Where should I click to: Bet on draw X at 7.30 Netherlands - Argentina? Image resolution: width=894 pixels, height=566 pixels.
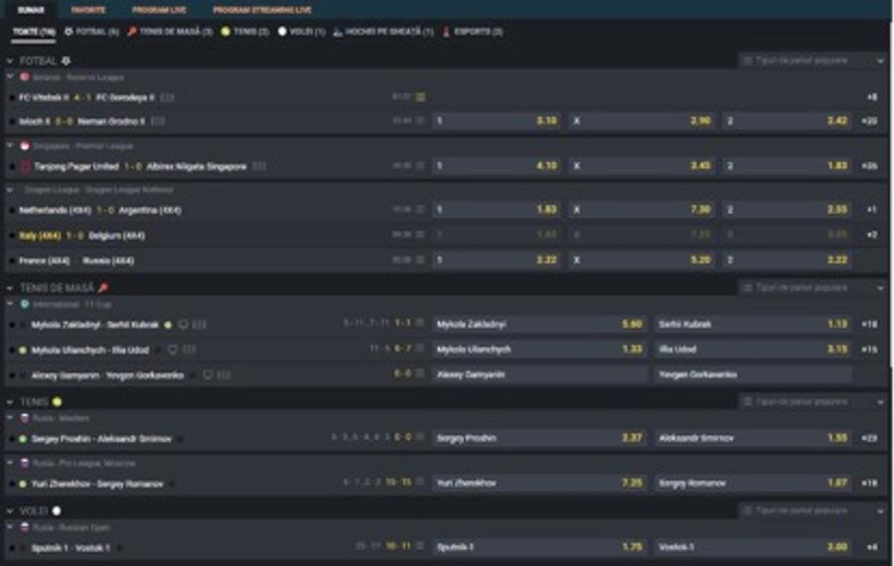(x=642, y=210)
